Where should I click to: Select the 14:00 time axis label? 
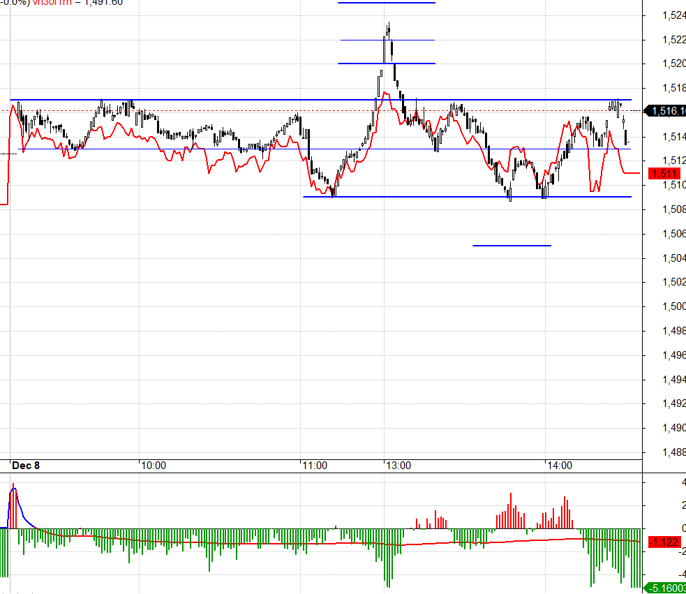560,466
